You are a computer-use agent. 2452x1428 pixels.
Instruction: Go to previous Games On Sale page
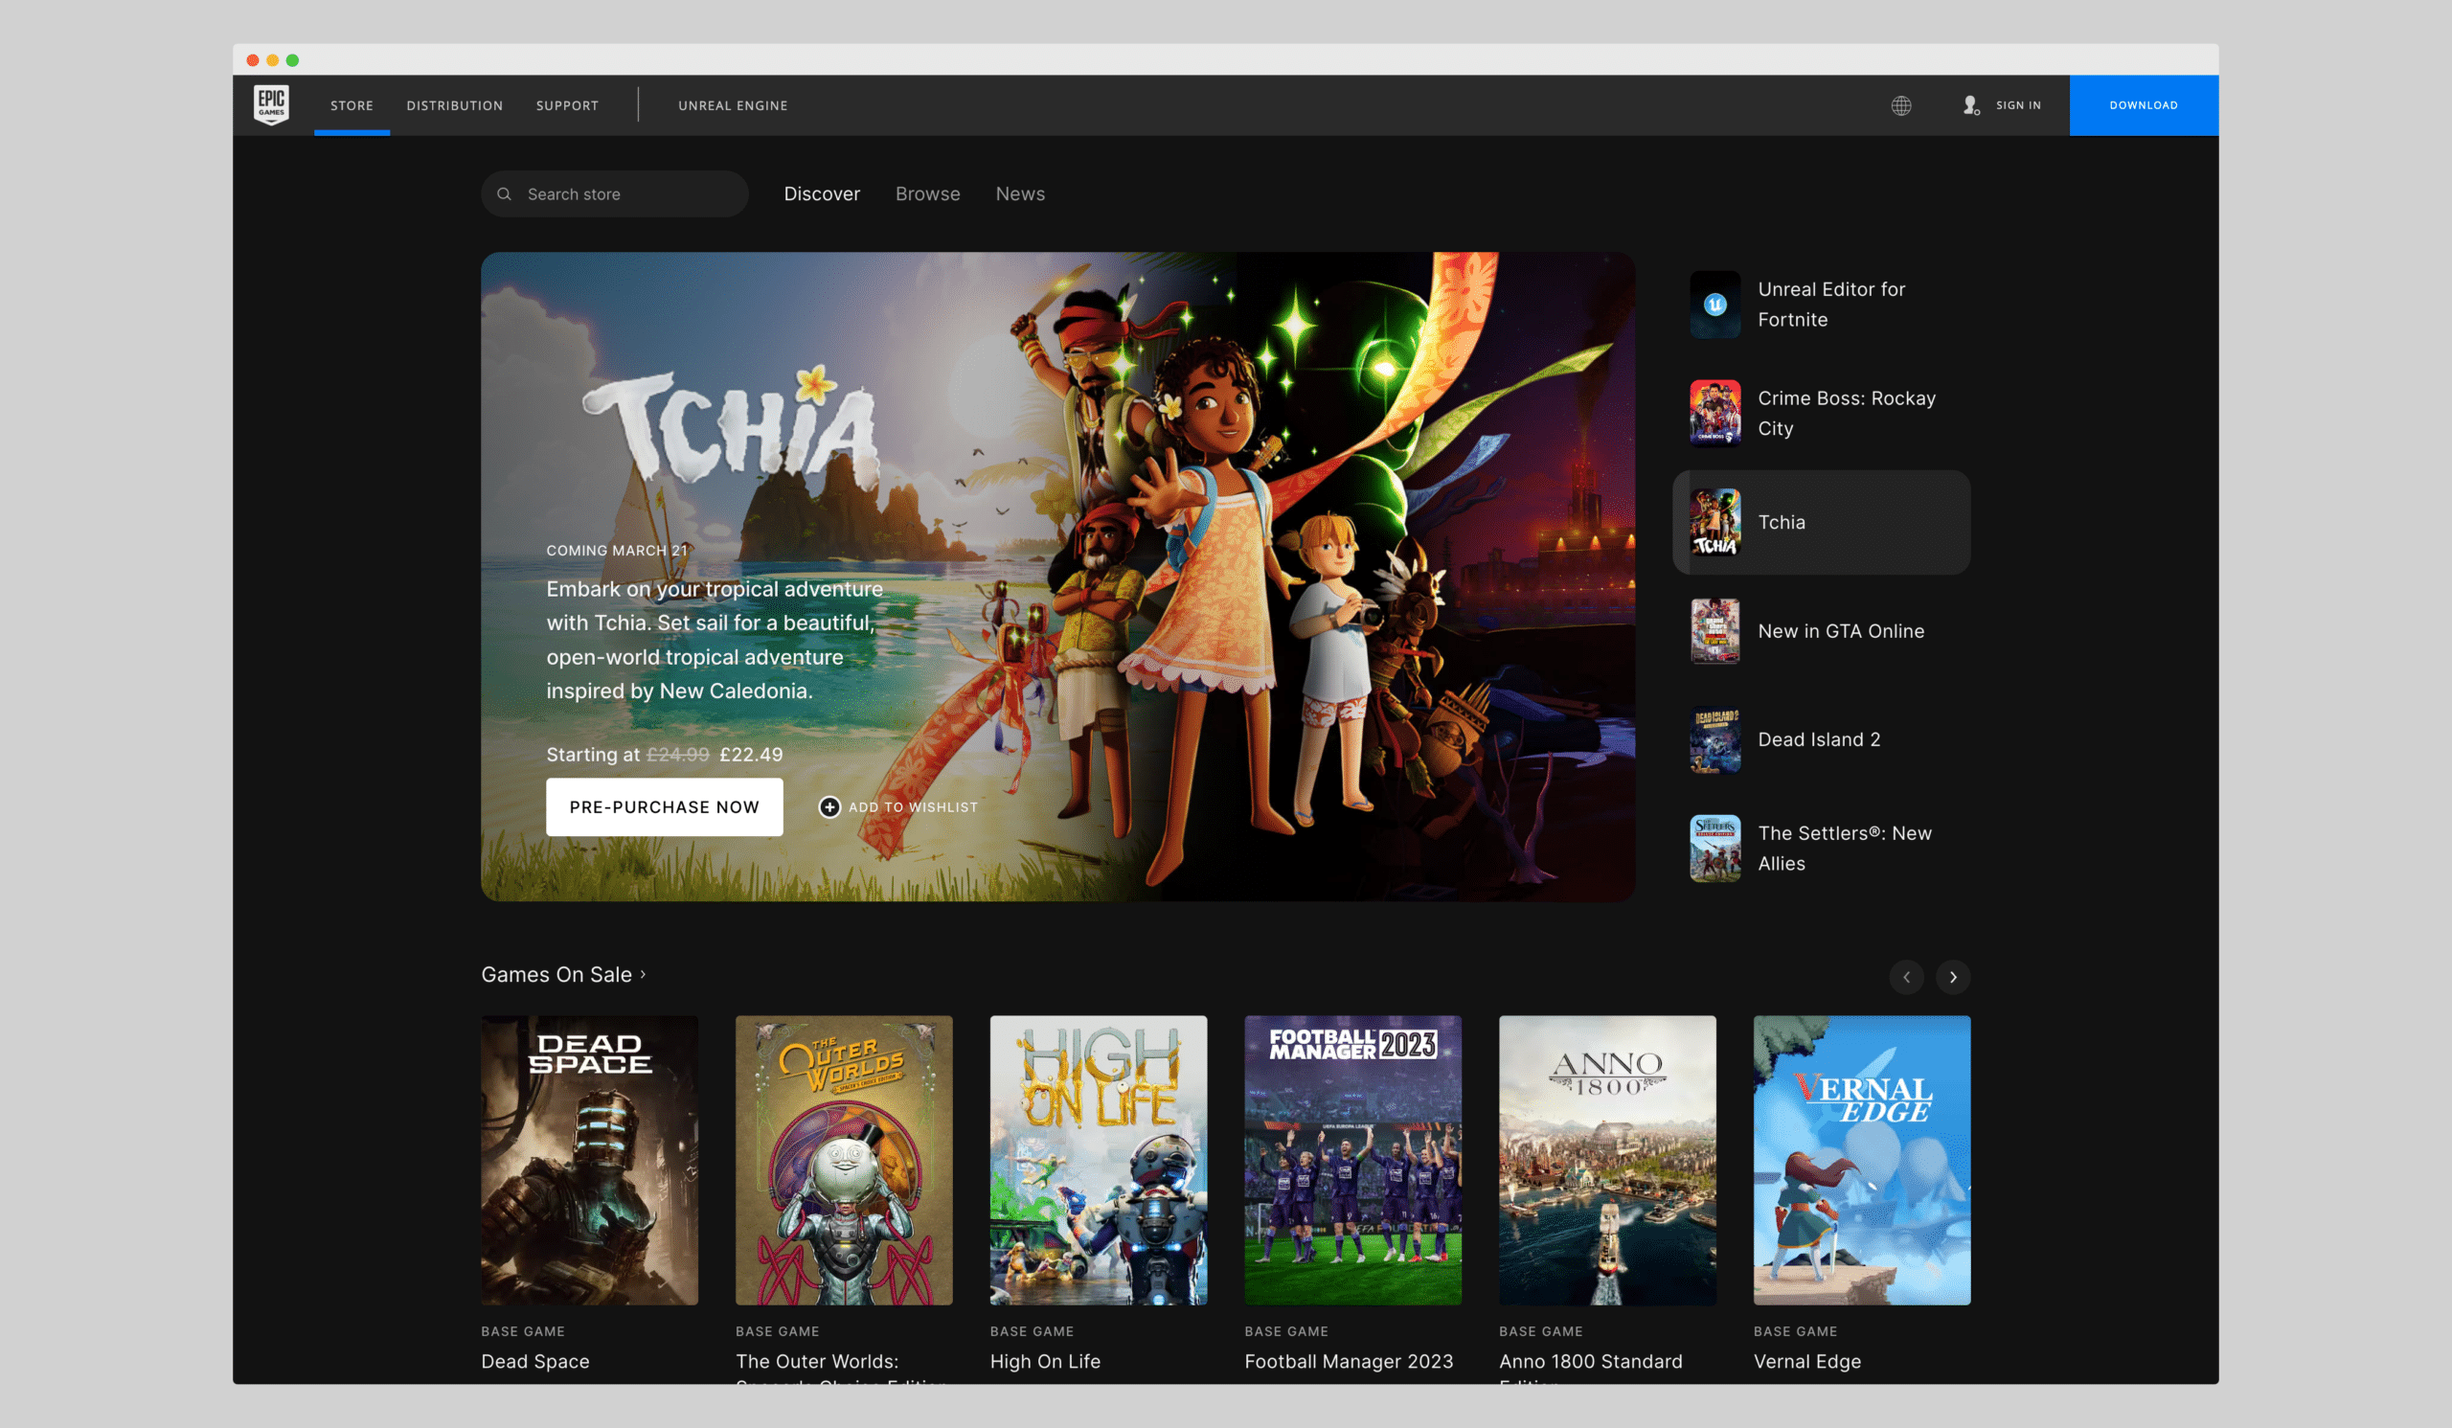tap(1906, 977)
